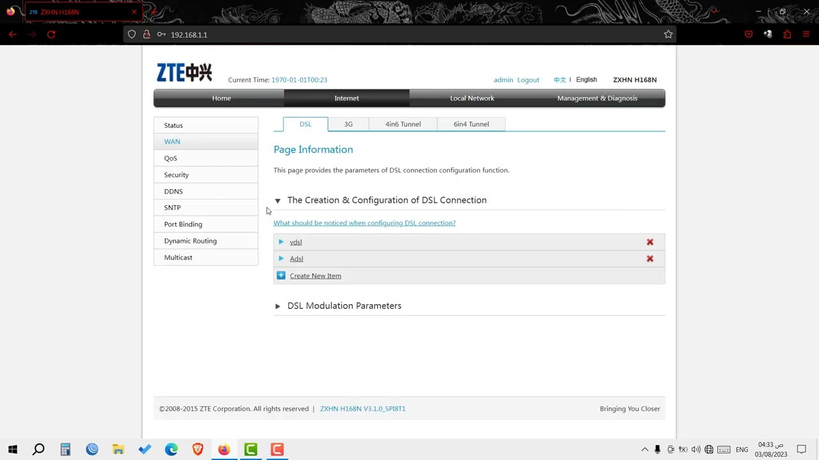
Task: Open 'What should be noticed' DSL help link
Action: pyautogui.click(x=365, y=223)
